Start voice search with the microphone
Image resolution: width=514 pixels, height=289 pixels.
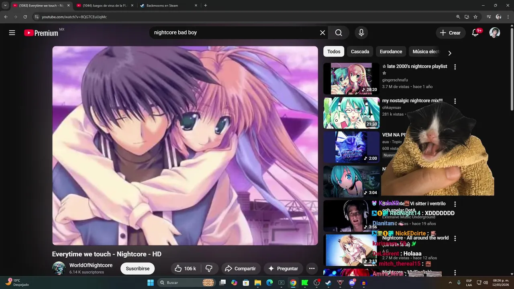[361, 33]
